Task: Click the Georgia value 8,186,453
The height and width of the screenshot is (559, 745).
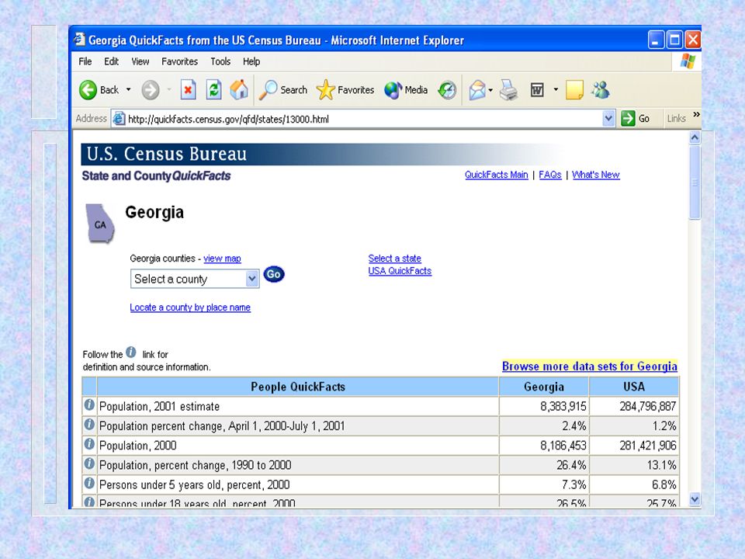Action: (x=563, y=446)
